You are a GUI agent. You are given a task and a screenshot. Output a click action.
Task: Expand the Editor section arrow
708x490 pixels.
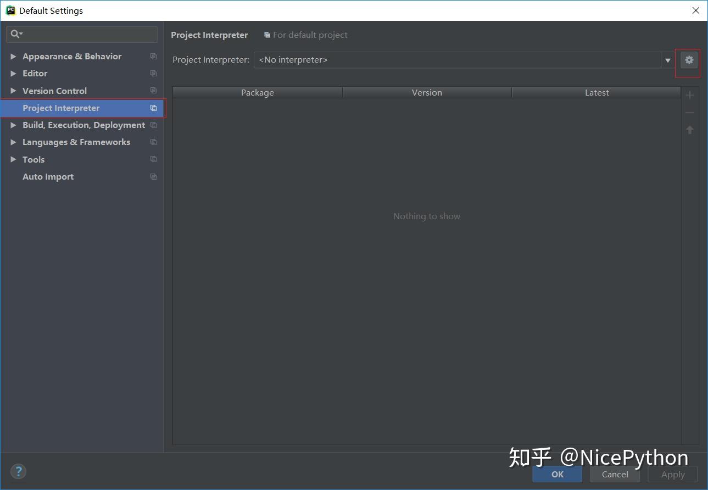13,74
